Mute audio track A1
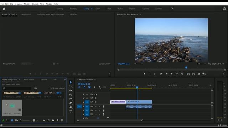Image resolution: width=228 pixels, height=128 pixels. point(95,107)
